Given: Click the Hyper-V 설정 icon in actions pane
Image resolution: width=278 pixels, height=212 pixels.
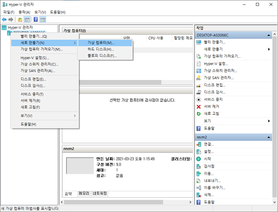Looking at the screenshot, I should click(x=199, y=64).
